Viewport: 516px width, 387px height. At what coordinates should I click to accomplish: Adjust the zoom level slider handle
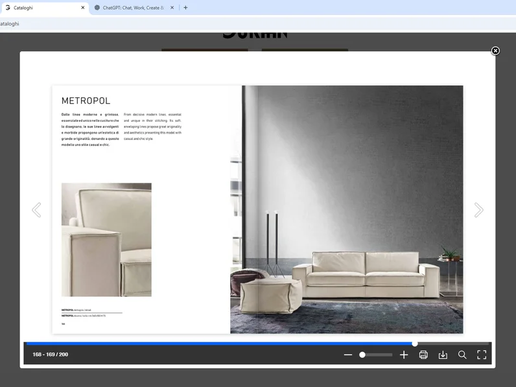click(x=362, y=355)
